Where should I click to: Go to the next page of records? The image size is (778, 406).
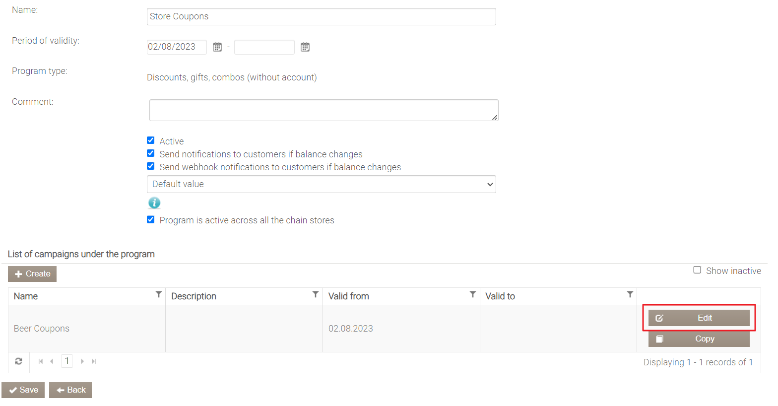point(82,361)
